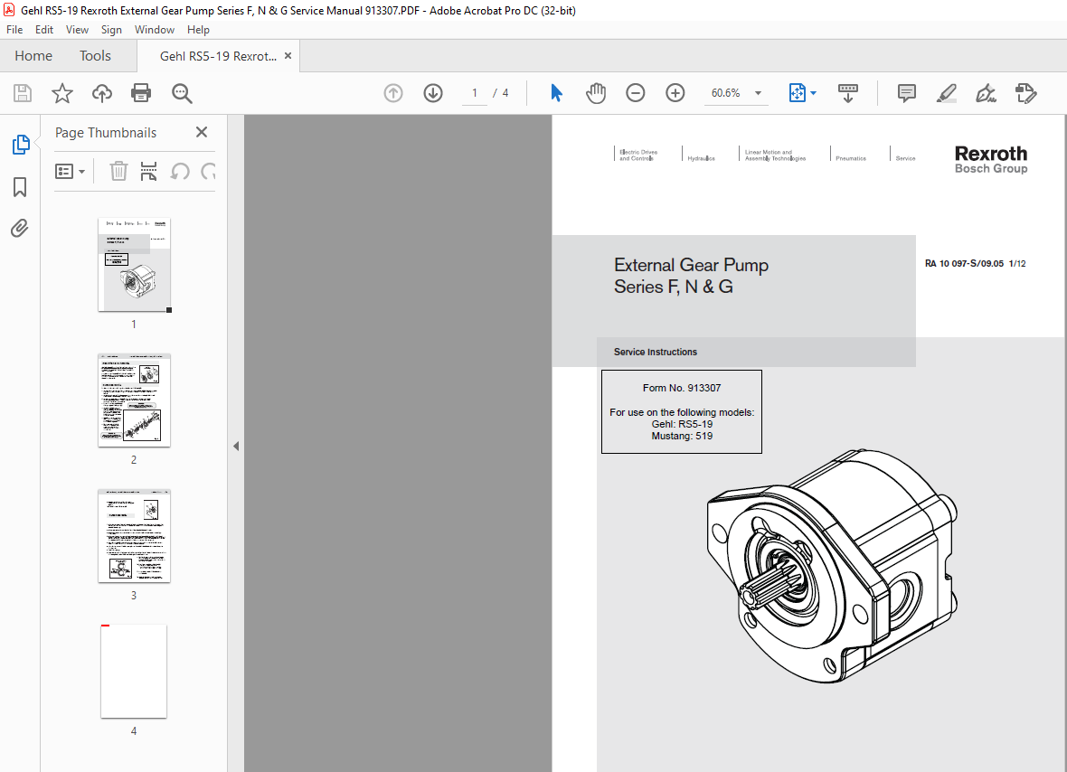Viewport: 1067px width, 772px height.
Task: Rotate page clockwise icon
Action: point(208,172)
